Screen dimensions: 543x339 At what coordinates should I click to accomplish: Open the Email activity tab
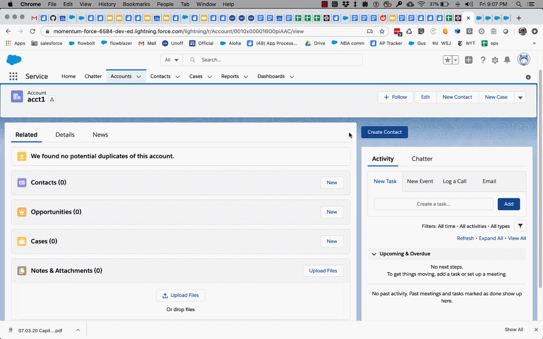489,181
